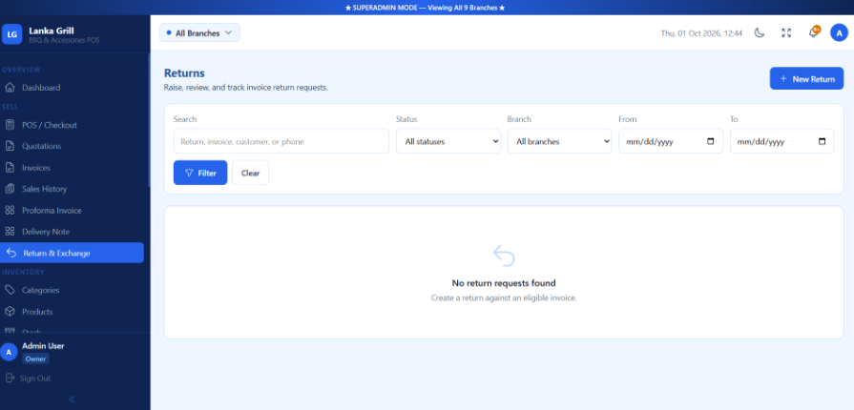Click the From date field
Image resolution: width=854 pixels, height=410 pixels.
(671, 141)
